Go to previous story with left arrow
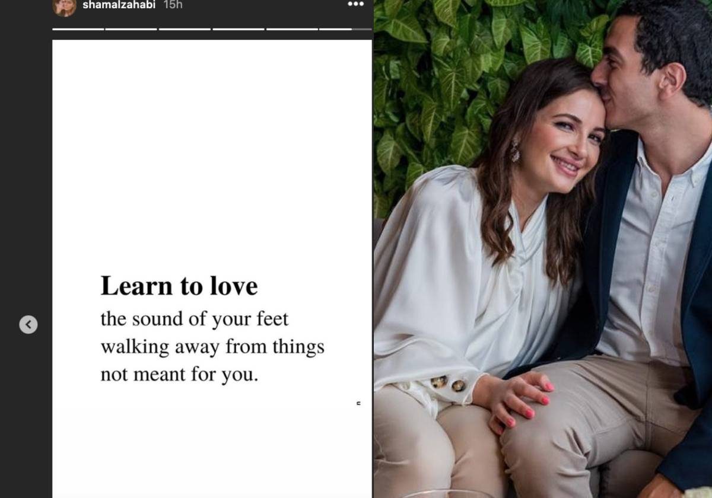The width and height of the screenshot is (712, 498). [x=28, y=324]
